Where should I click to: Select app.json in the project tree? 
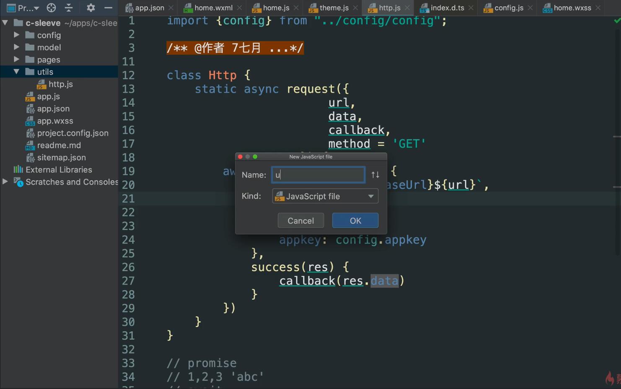click(x=53, y=109)
